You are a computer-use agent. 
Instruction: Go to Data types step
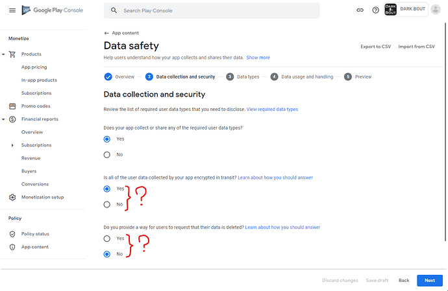pos(243,76)
